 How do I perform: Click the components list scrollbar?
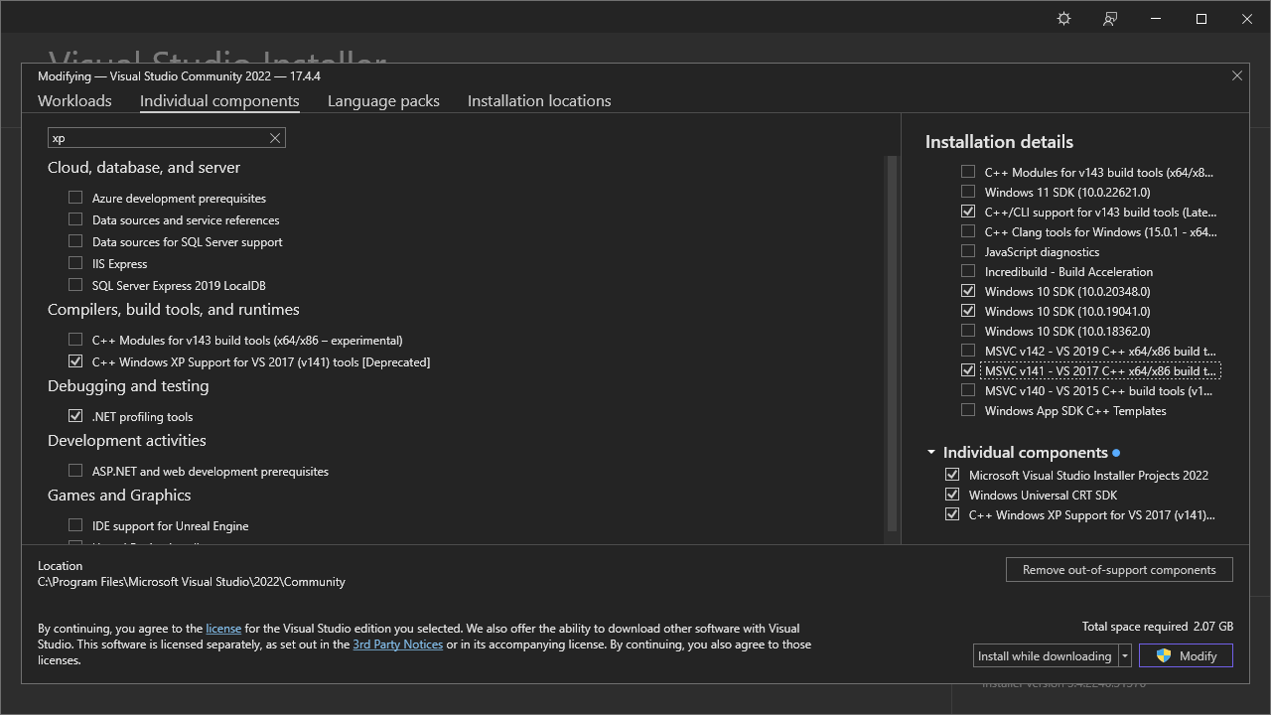pyautogui.click(x=892, y=343)
